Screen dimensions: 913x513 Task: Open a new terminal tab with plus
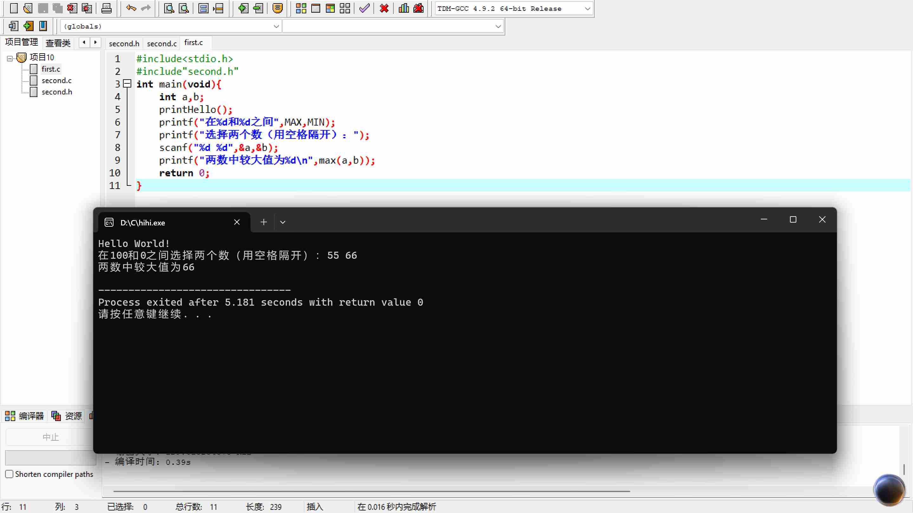[x=263, y=222]
